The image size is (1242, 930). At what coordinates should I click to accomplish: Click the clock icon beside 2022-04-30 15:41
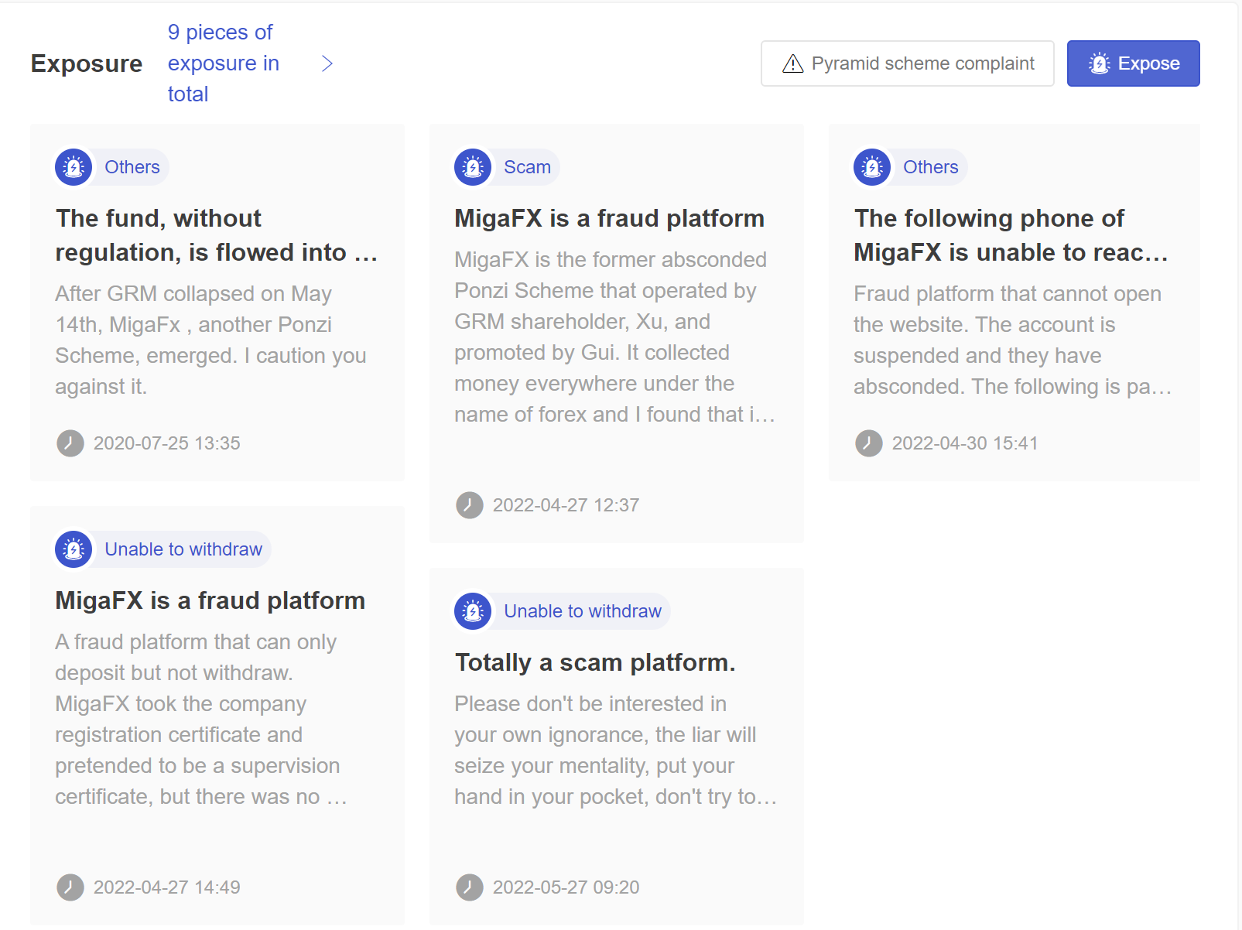tap(869, 443)
